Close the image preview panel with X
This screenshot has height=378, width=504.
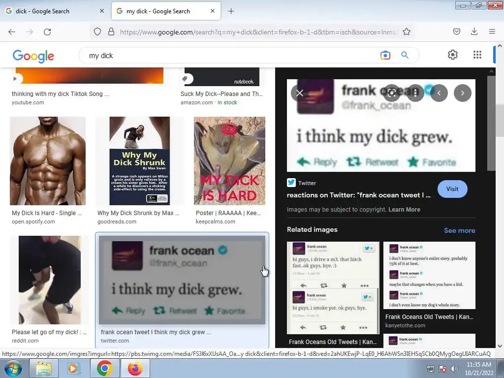300,93
